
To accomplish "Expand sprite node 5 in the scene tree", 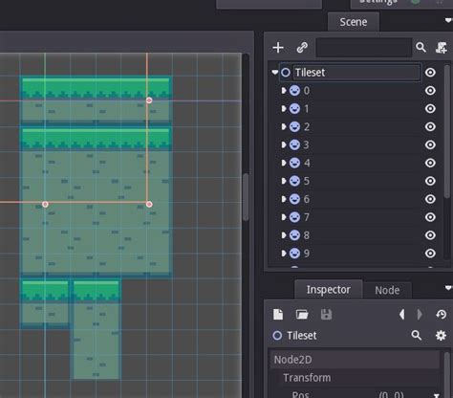I will 284,181.
